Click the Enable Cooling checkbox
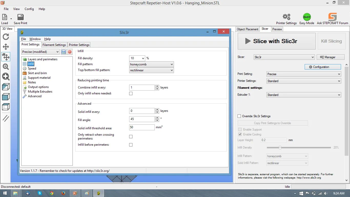Screen dimensions: 350x197 pos(240,134)
